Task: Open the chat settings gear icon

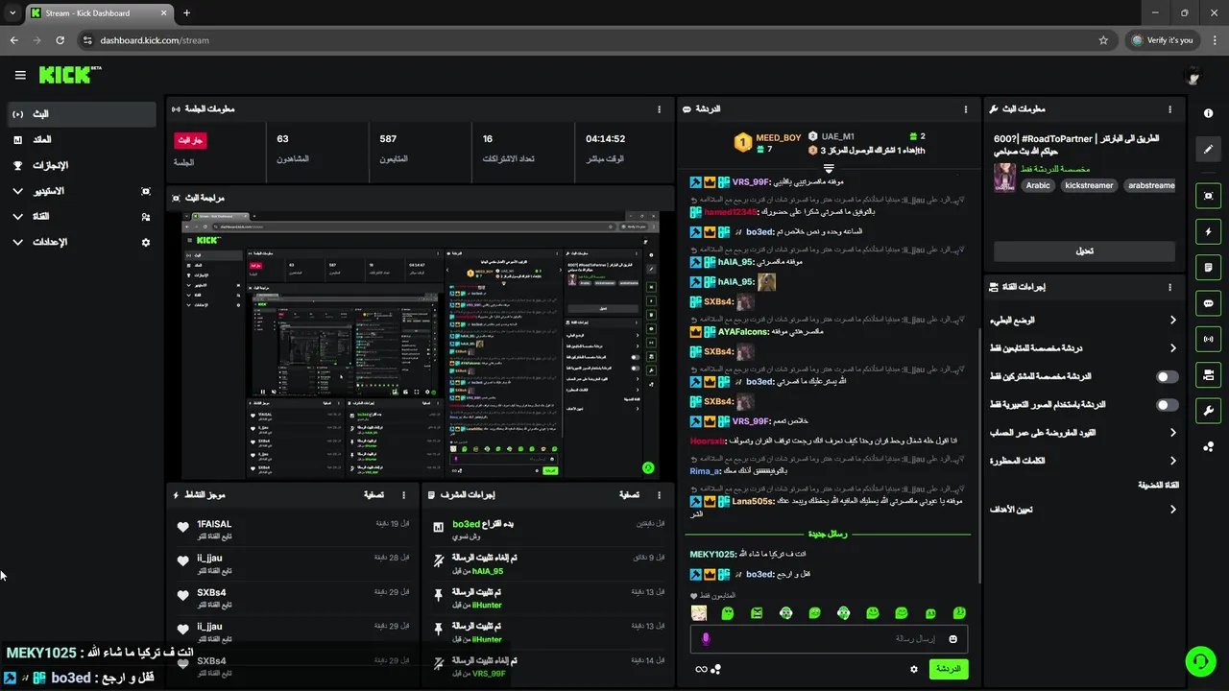Action: pos(913,669)
